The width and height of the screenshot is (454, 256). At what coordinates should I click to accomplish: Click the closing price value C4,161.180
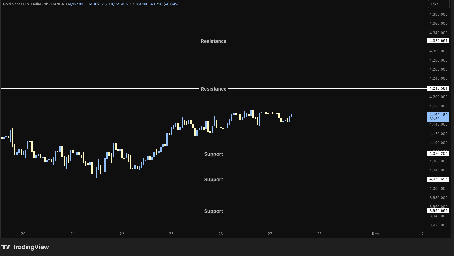point(139,4)
